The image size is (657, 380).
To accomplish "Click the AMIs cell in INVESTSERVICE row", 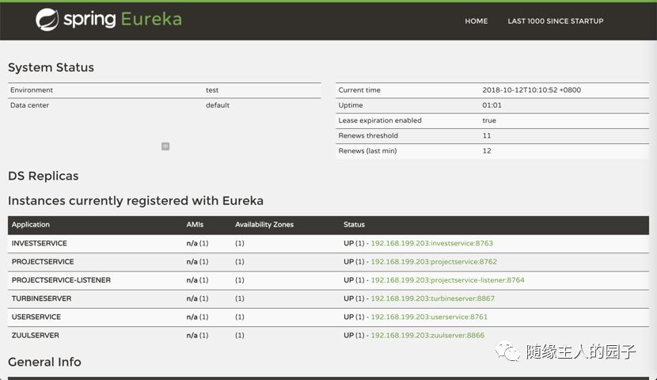I will point(197,243).
